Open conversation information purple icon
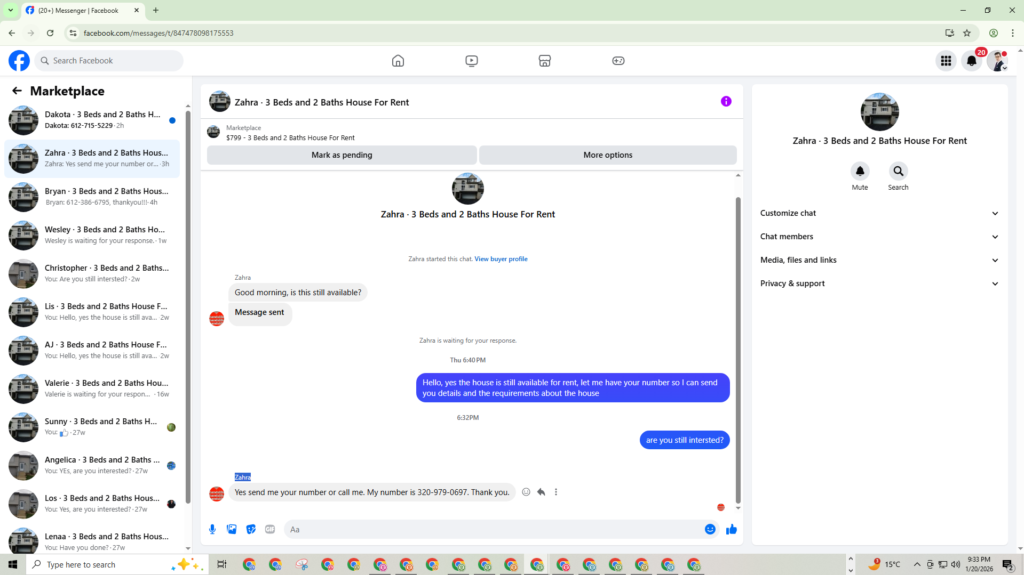The width and height of the screenshot is (1024, 575). click(726, 101)
